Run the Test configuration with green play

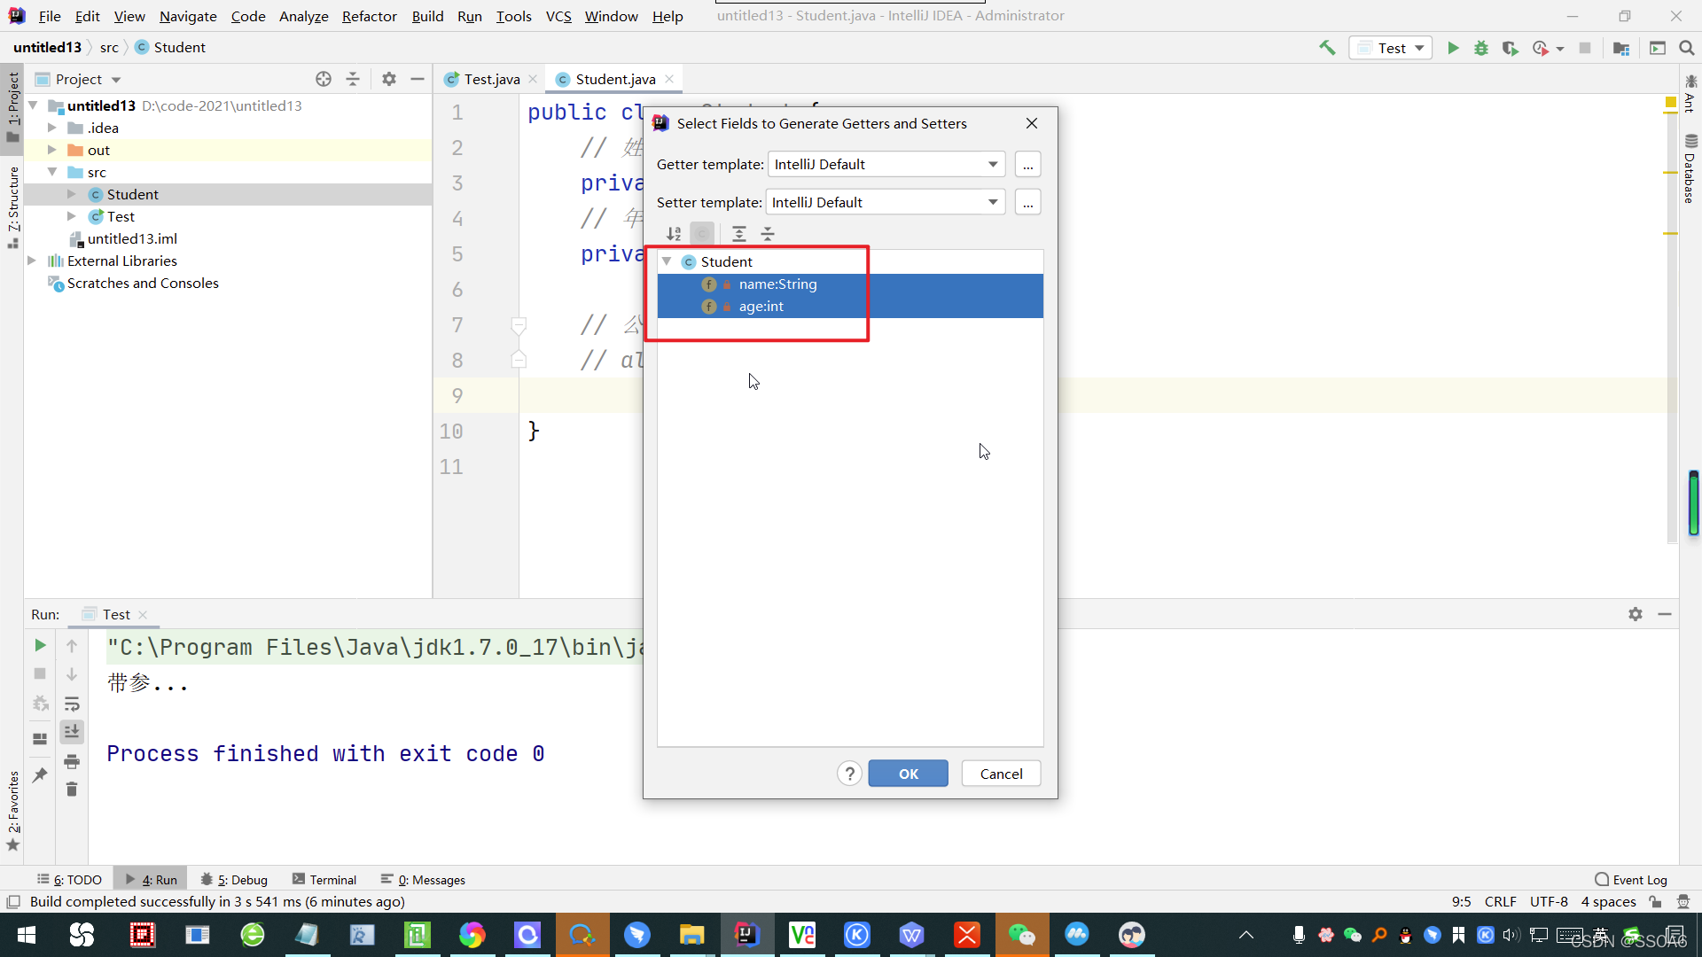pos(1453,48)
